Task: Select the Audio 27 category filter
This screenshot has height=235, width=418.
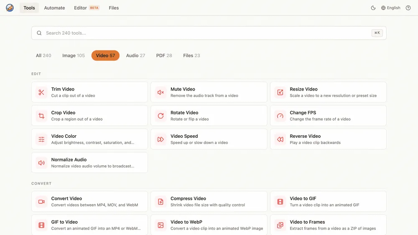Action: [x=135, y=56]
